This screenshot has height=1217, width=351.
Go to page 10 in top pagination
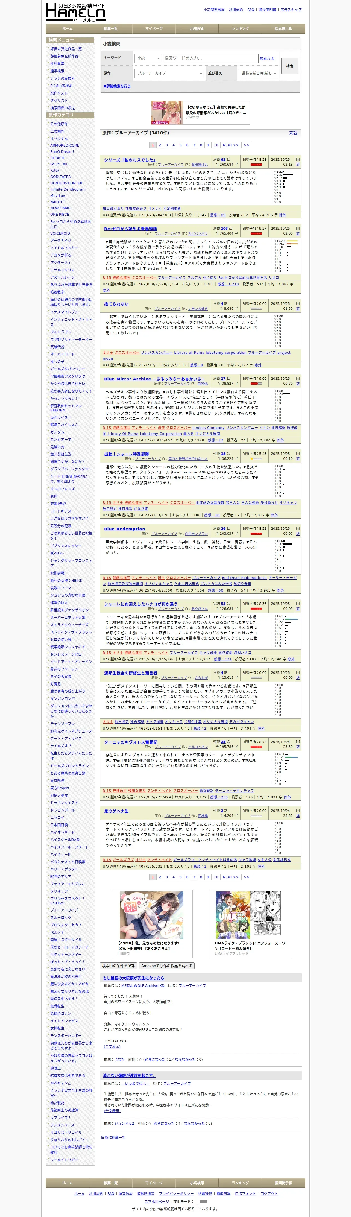(x=216, y=145)
